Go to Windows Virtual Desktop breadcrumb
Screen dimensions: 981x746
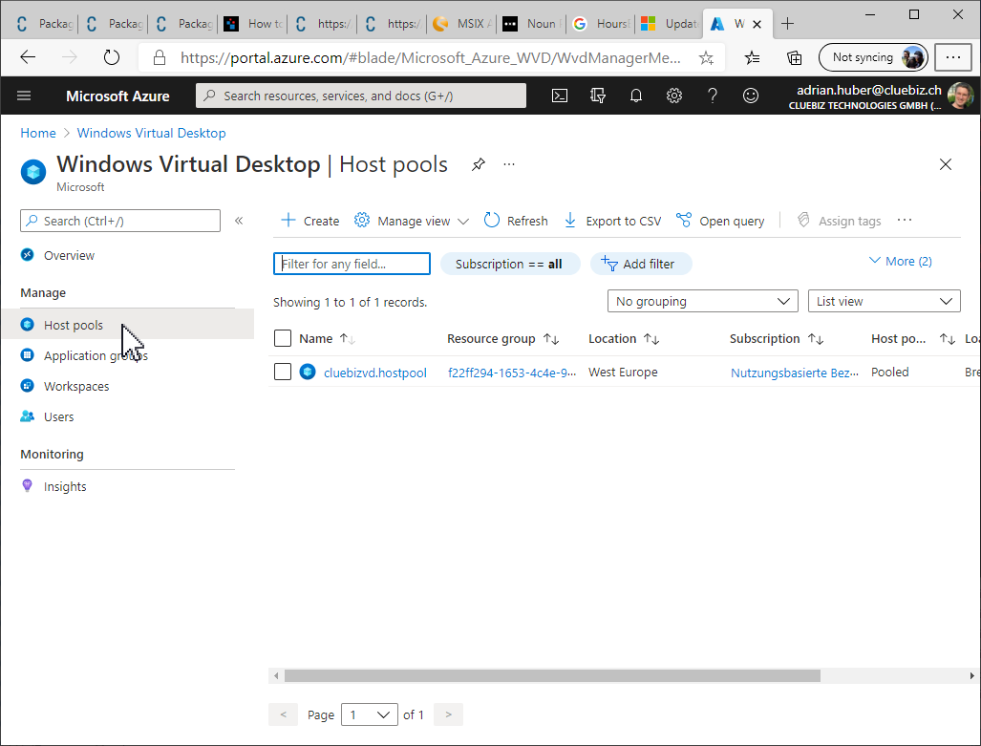tap(152, 133)
